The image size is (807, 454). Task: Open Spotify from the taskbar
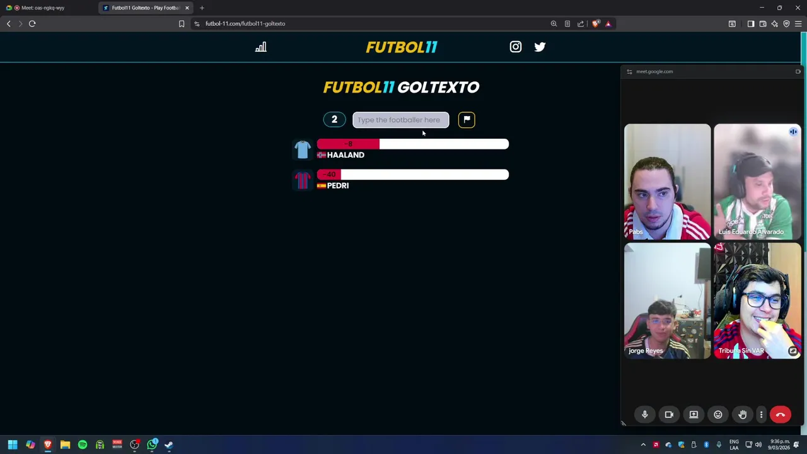pos(82,445)
